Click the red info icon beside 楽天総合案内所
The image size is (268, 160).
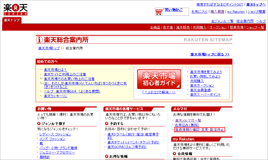click(x=39, y=40)
